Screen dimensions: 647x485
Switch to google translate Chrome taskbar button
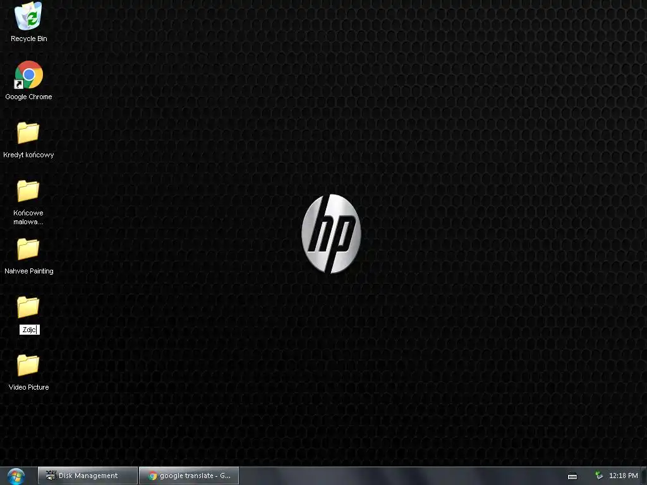[189, 476]
